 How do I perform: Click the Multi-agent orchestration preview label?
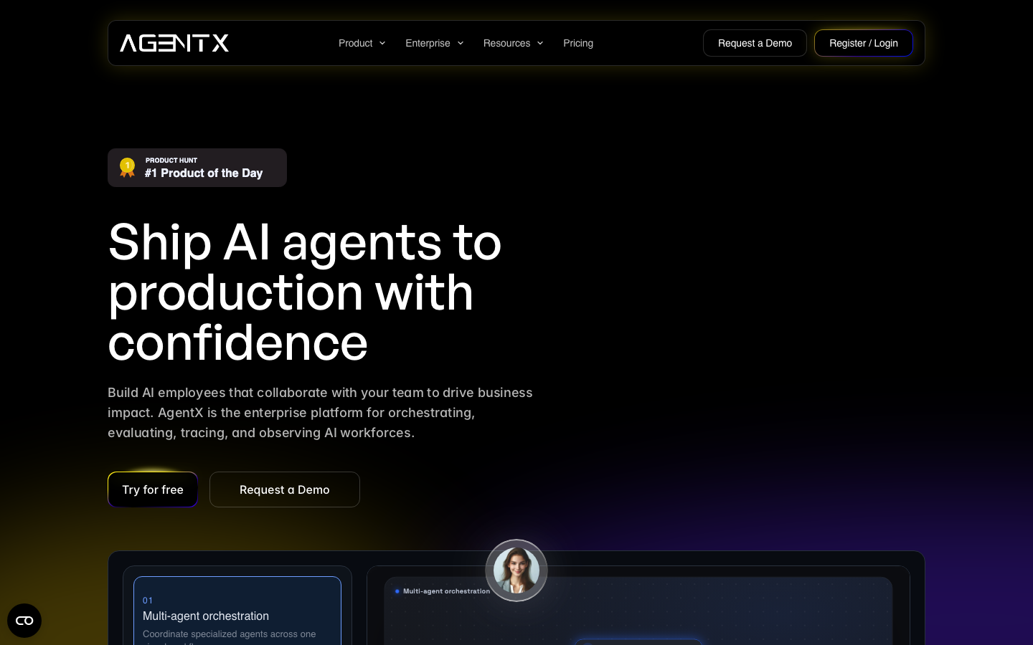tap(443, 591)
